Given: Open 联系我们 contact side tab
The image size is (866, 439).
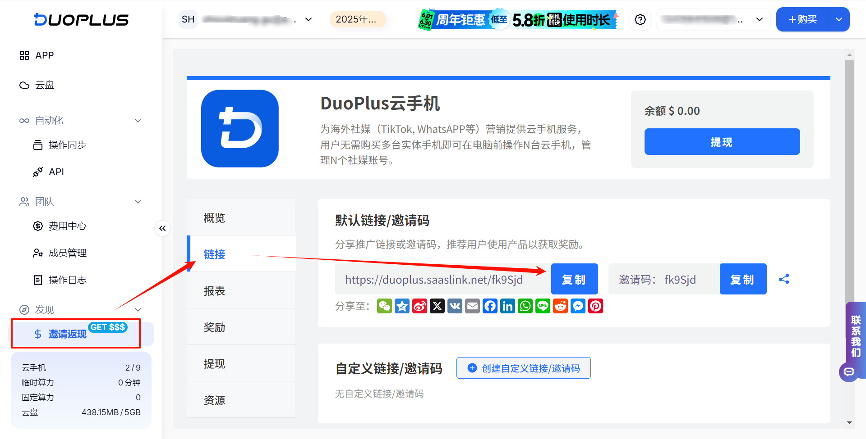Looking at the screenshot, I should click(x=856, y=336).
